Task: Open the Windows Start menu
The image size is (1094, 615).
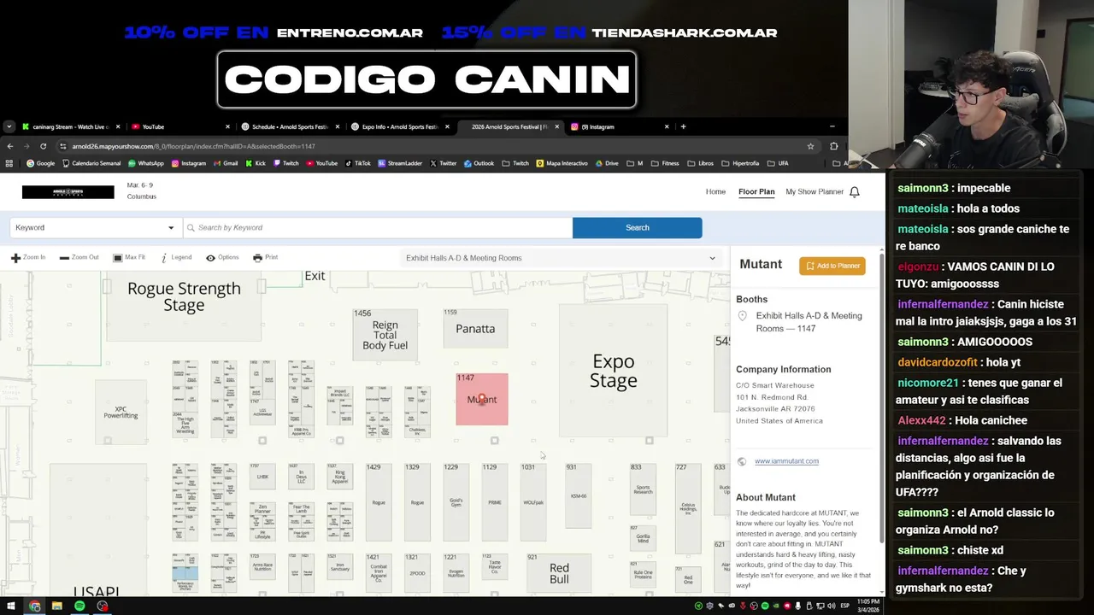Action: click(x=10, y=606)
